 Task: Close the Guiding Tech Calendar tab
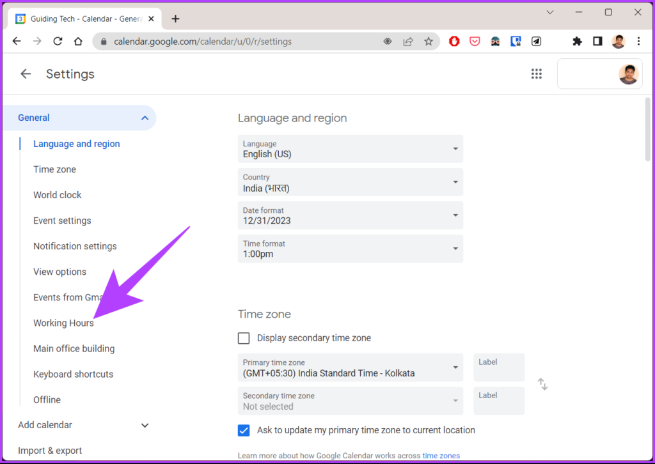(x=151, y=19)
